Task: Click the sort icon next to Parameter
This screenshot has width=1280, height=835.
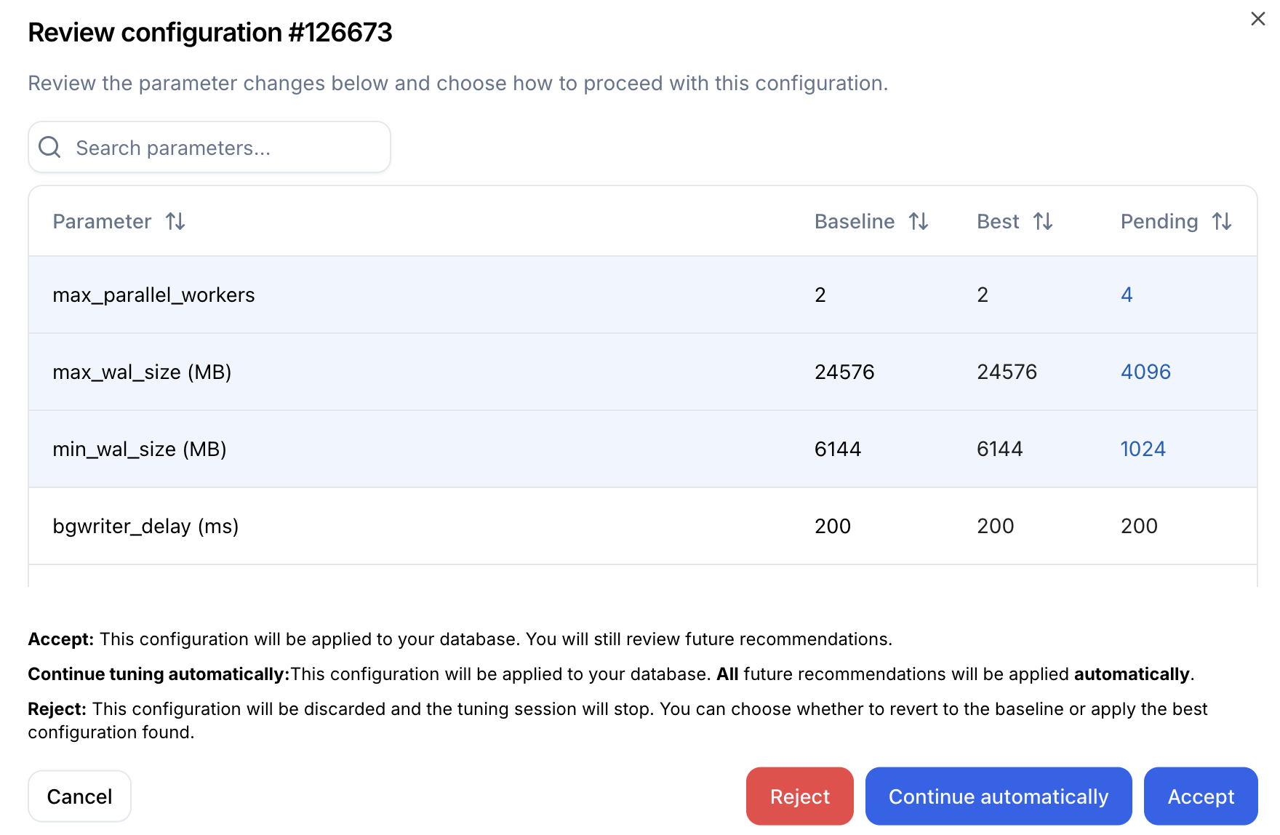Action: point(175,221)
